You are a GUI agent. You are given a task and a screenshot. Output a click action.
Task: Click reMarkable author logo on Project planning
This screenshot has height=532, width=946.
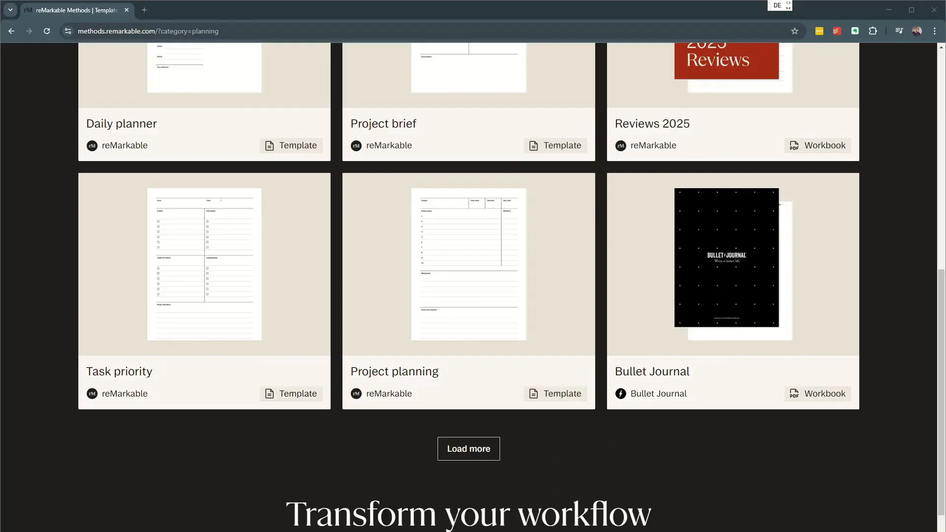tap(356, 394)
